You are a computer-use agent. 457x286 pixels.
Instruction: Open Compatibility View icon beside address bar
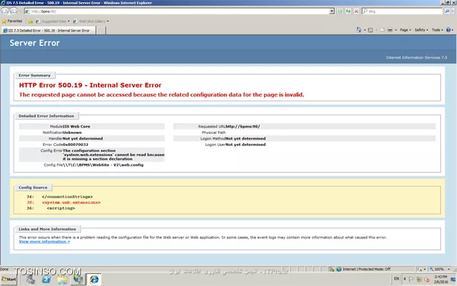pos(340,11)
